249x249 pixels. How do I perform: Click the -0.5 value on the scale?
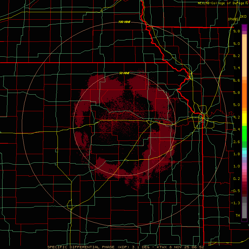235,191
